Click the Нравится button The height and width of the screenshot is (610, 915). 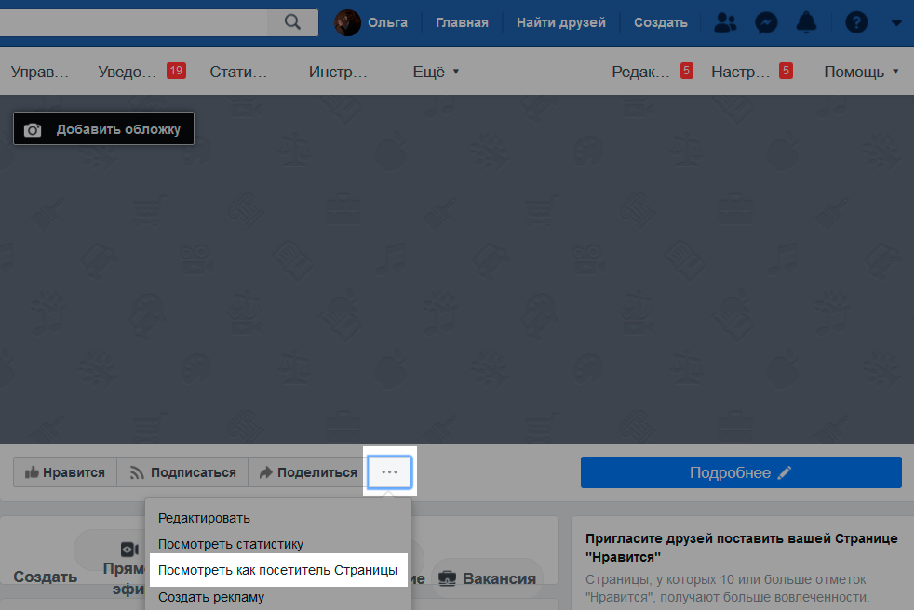pyautogui.click(x=65, y=472)
